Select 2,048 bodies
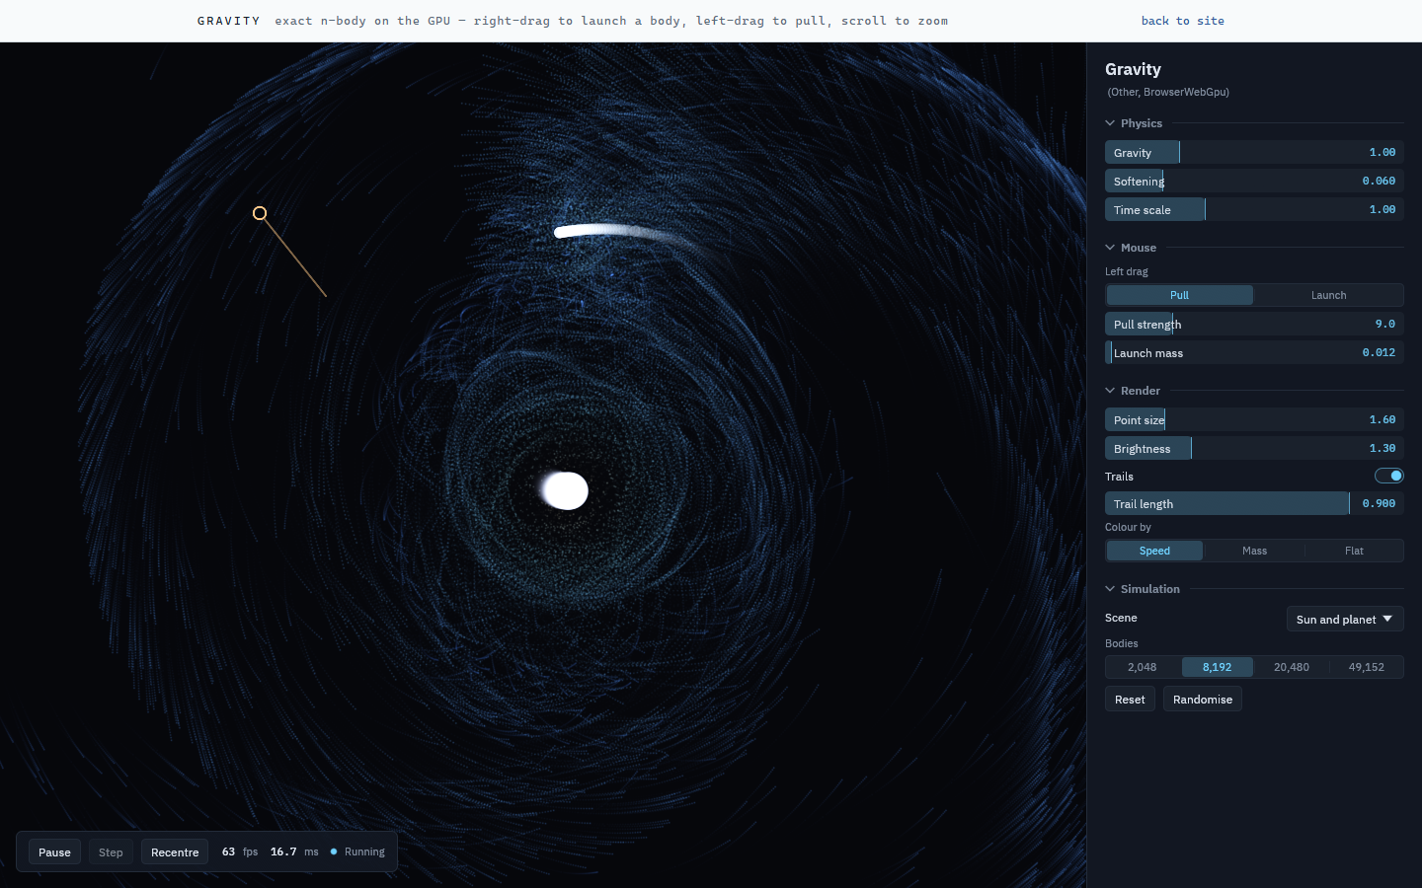This screenshot has width=1422, height=888. point(1143,667)
